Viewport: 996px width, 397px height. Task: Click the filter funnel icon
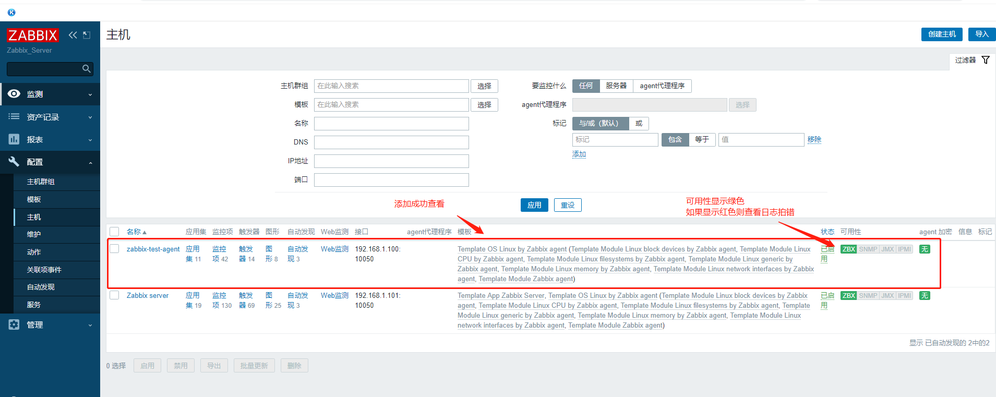pyautogui.click(x=986, y=60)
